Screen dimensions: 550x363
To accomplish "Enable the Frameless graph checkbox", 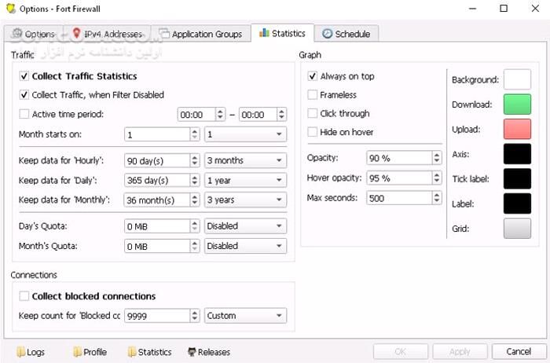I will pos(313,95).
